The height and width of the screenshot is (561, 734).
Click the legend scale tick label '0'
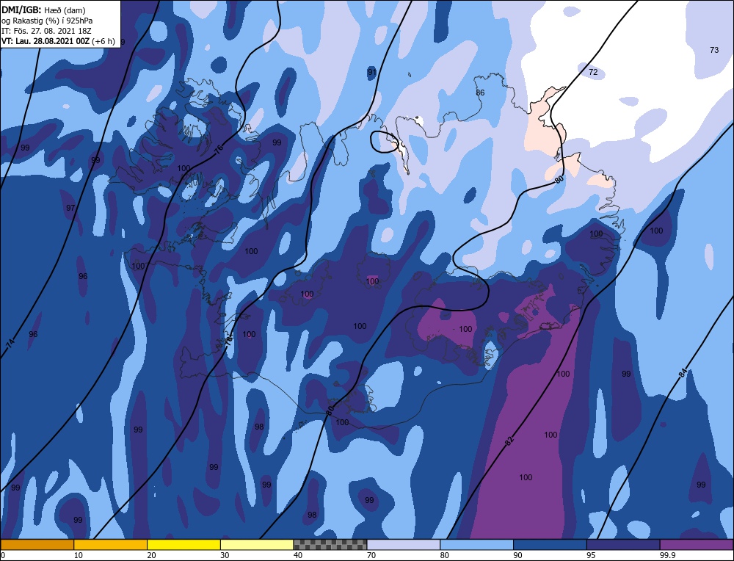3,555
